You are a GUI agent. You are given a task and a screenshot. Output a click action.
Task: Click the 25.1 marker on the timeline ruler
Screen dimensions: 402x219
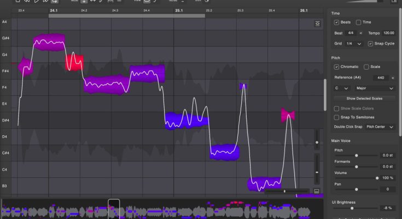click(x=179, y=10)
